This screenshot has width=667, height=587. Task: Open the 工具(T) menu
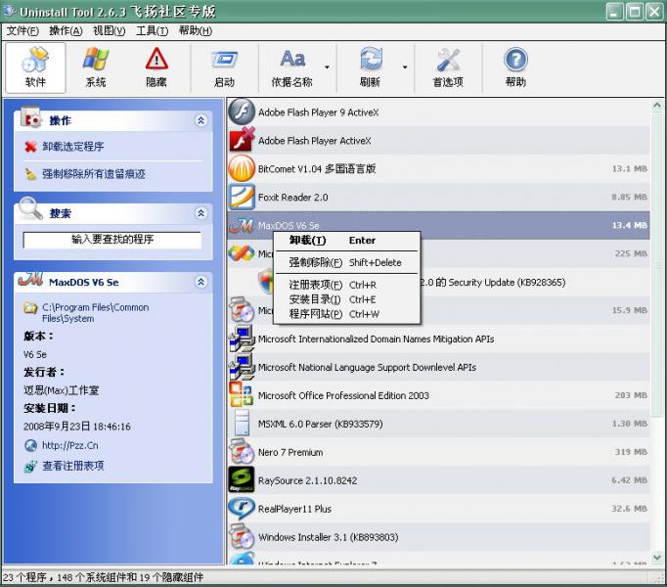(x=152, y=31)
